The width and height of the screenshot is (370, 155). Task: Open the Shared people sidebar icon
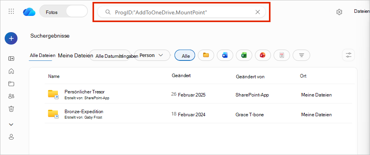(11, 96)
